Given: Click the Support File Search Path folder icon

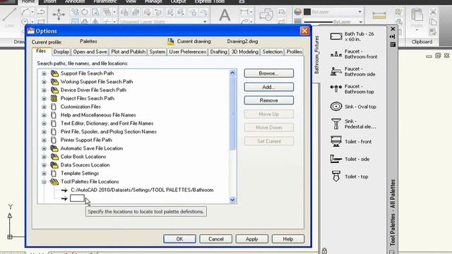Looking at the screenshot, I should pos(54,73).
